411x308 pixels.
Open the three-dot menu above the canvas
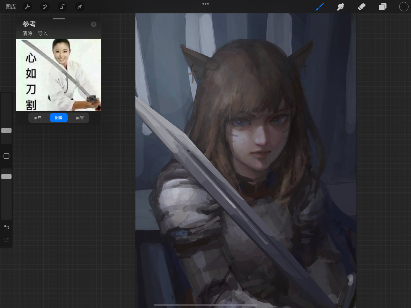click(x=205, y=4)
